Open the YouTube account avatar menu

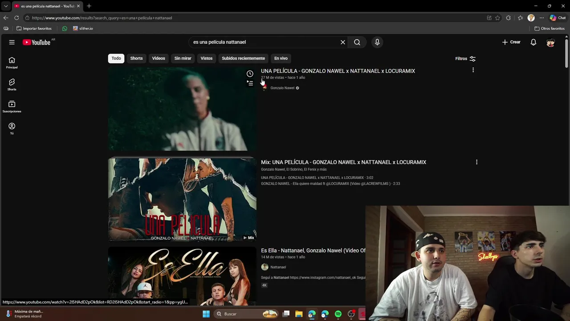click(551, 42)
